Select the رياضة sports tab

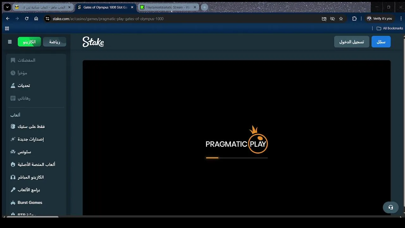coord(54,42)
